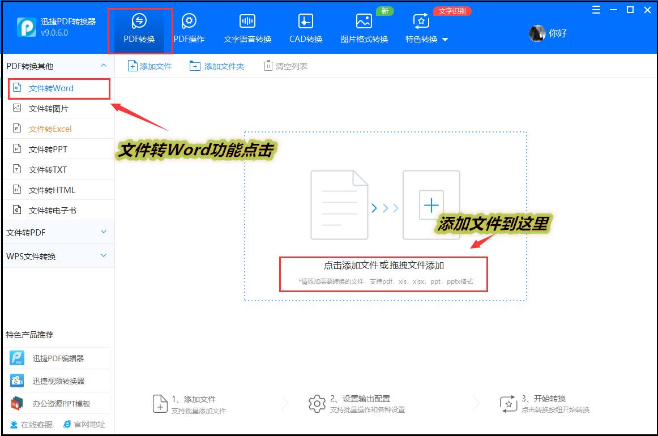Click the 文字识别 OCR label
The width and height of the screenshot is (658, 436).
(x=452, y=10)
